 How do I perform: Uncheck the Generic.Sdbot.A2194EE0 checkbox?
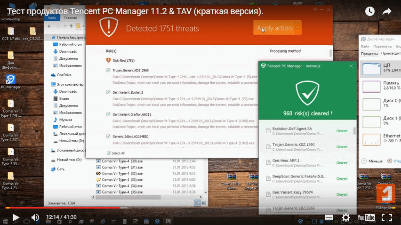click(x=108, y=137)
